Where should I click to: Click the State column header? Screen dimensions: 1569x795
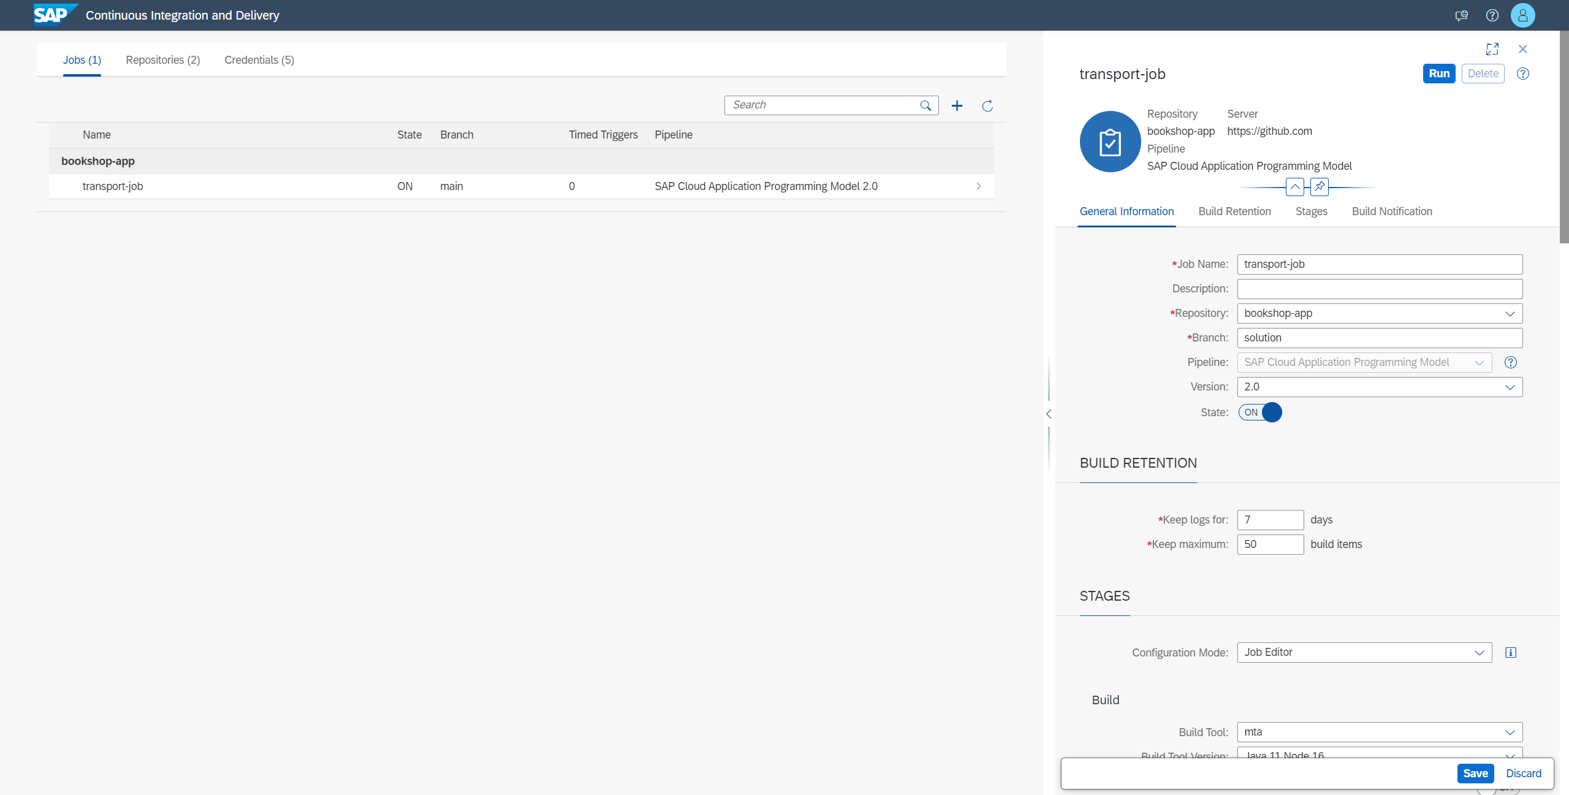pyautogui.click(x=409, y=135)
